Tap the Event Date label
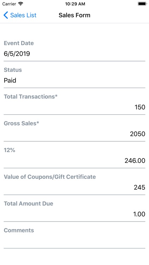The width and height of the screenshot is (149, 265). (x=19, y=43)
